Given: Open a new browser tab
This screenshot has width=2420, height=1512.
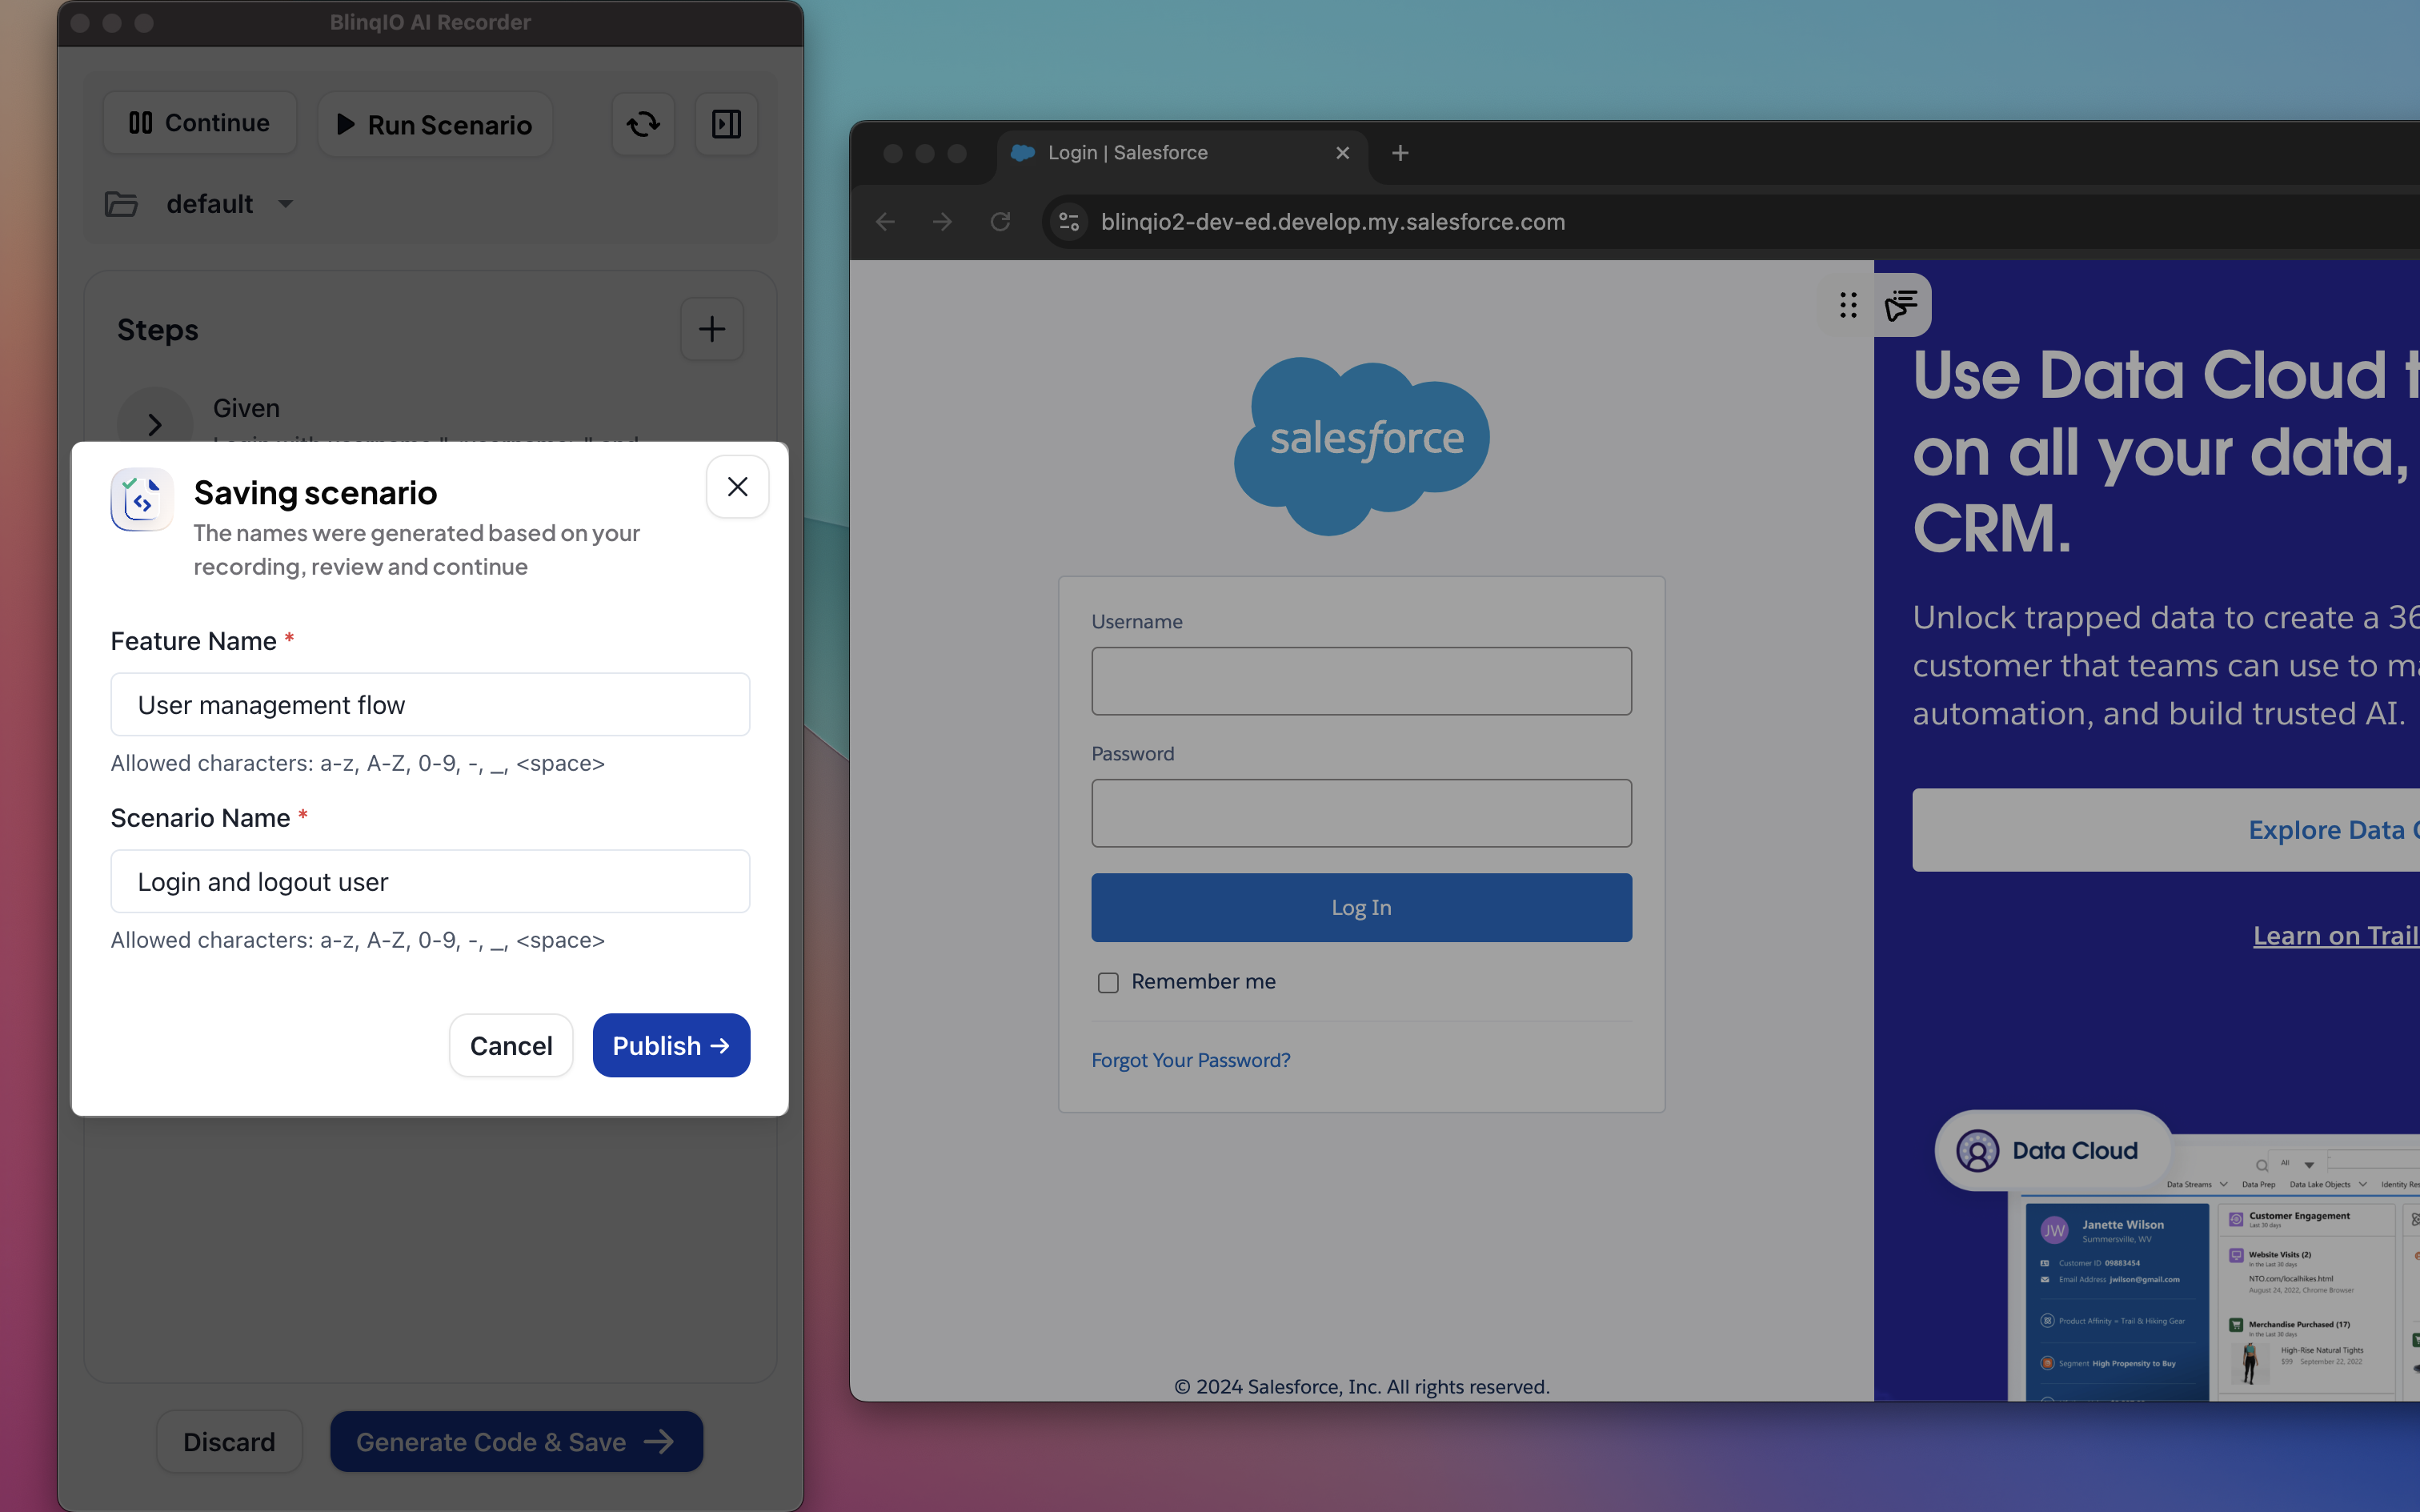Looking at the screenshot, I should point(1400,153).
